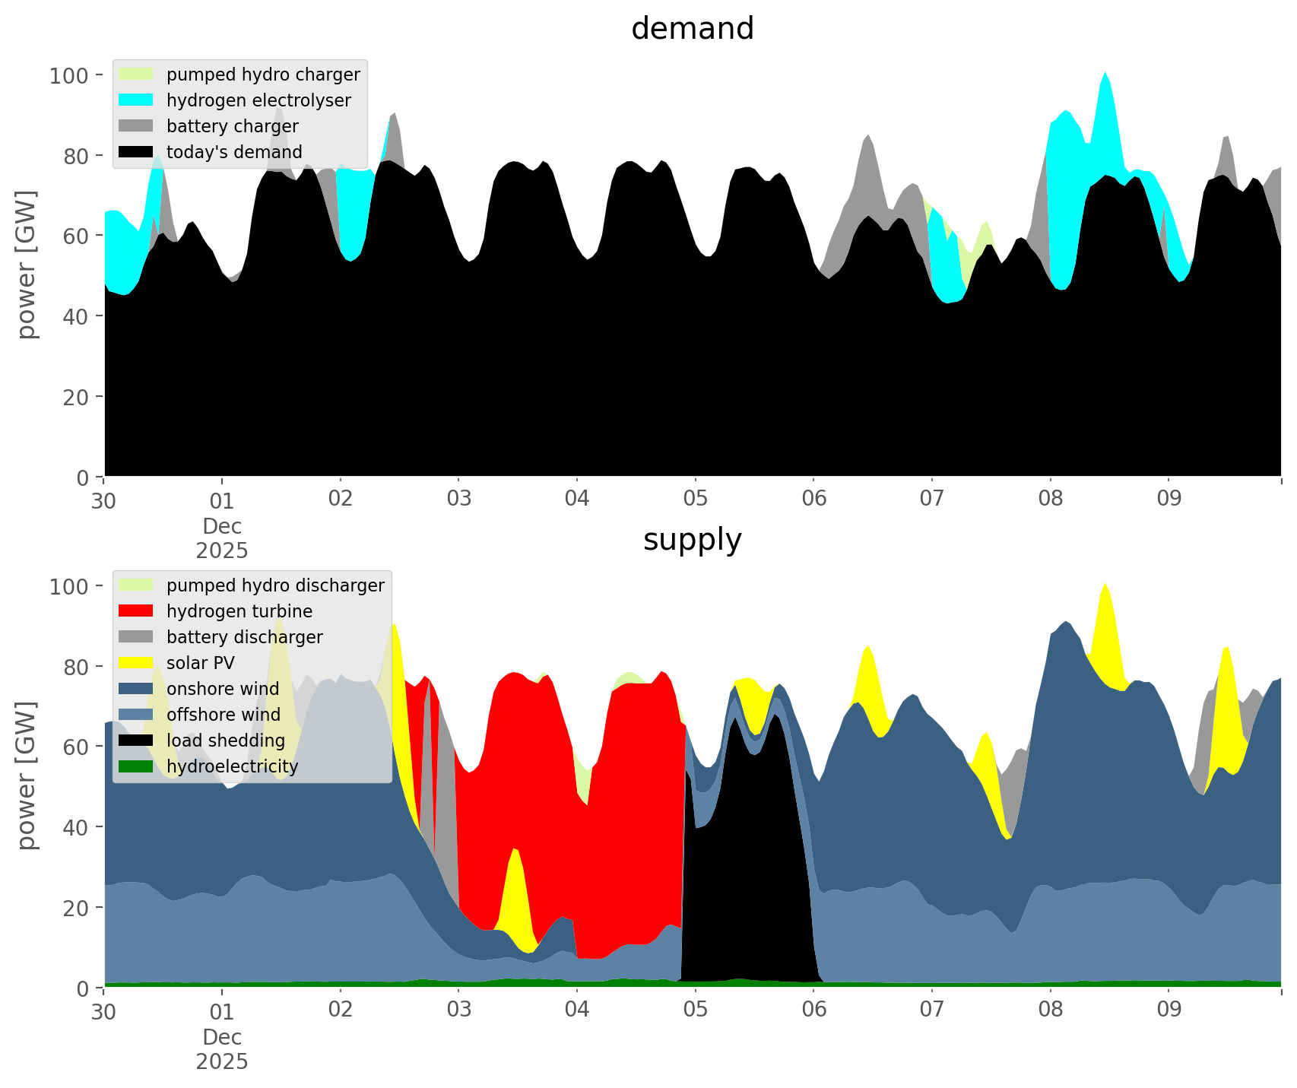Click the battery discharger legend swatch

point(136,637)
